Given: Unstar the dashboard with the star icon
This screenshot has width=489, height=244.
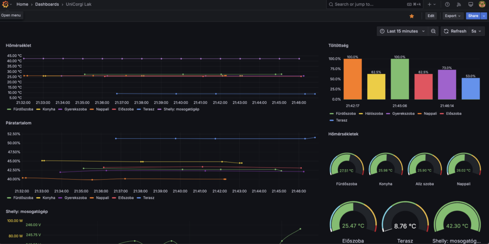Looking at the screenshot, I should pos(412,16).
